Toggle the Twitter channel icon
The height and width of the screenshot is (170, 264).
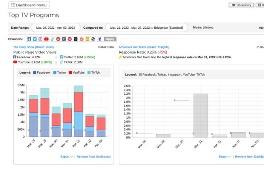[x=35, y=39]
